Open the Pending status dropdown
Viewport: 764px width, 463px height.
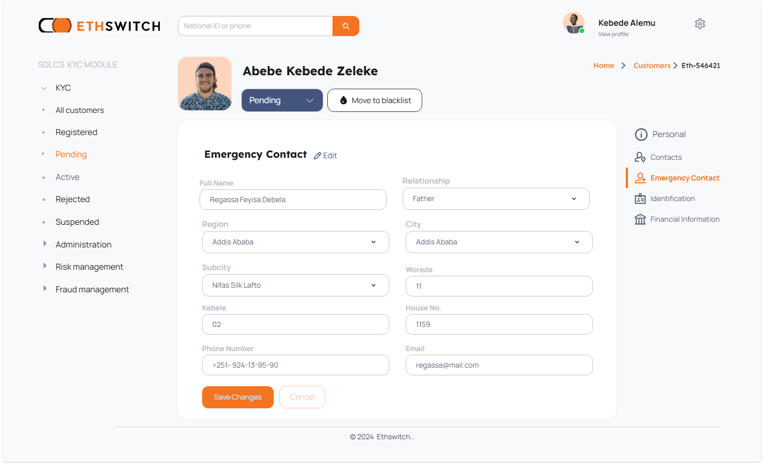click(x=282, y=101)
